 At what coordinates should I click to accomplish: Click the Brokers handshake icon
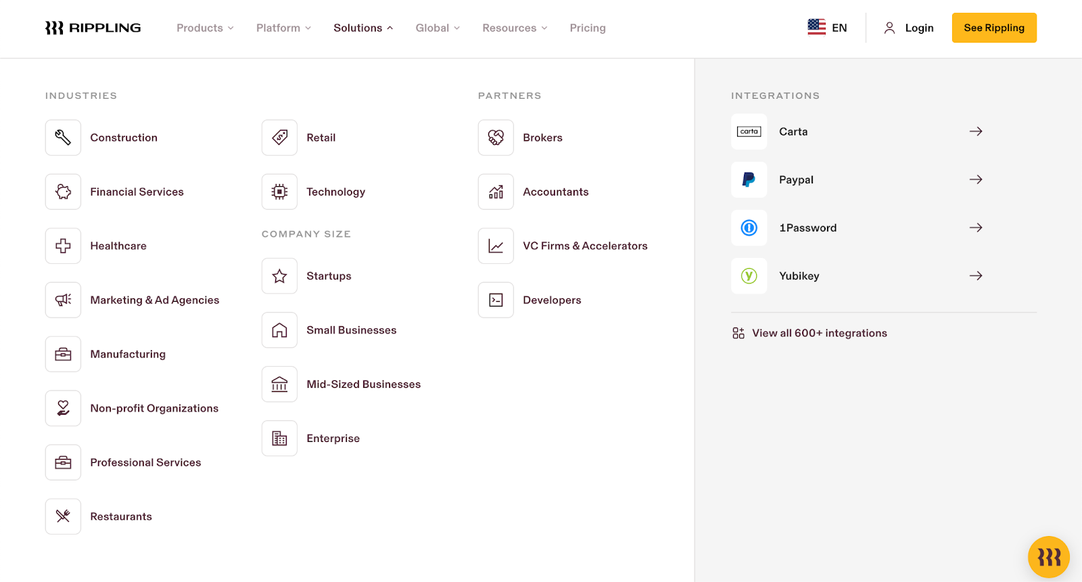496,137
